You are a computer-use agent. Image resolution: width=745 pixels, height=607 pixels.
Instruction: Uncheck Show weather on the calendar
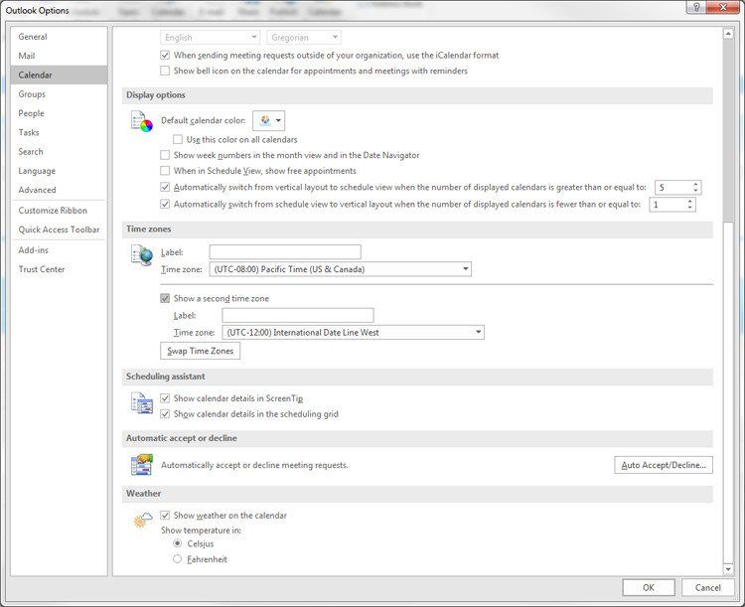click(165, 516)
